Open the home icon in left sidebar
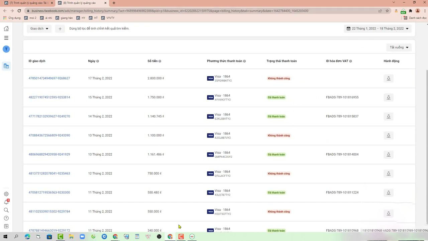 tap(6, 28)
